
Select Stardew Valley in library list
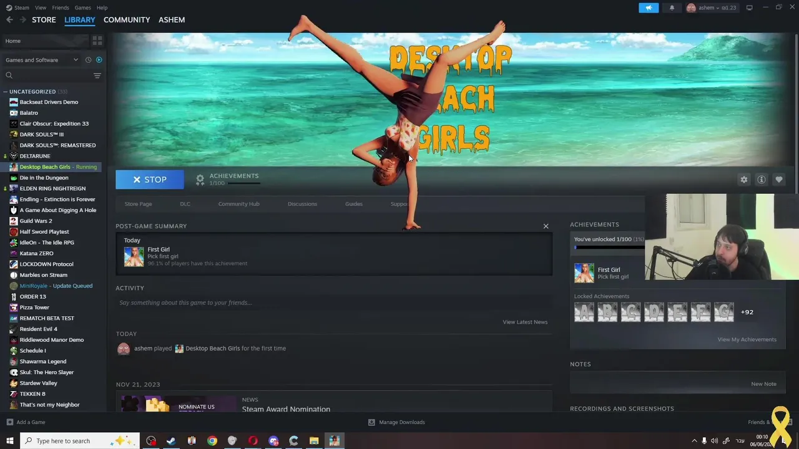tap(38, 383)
